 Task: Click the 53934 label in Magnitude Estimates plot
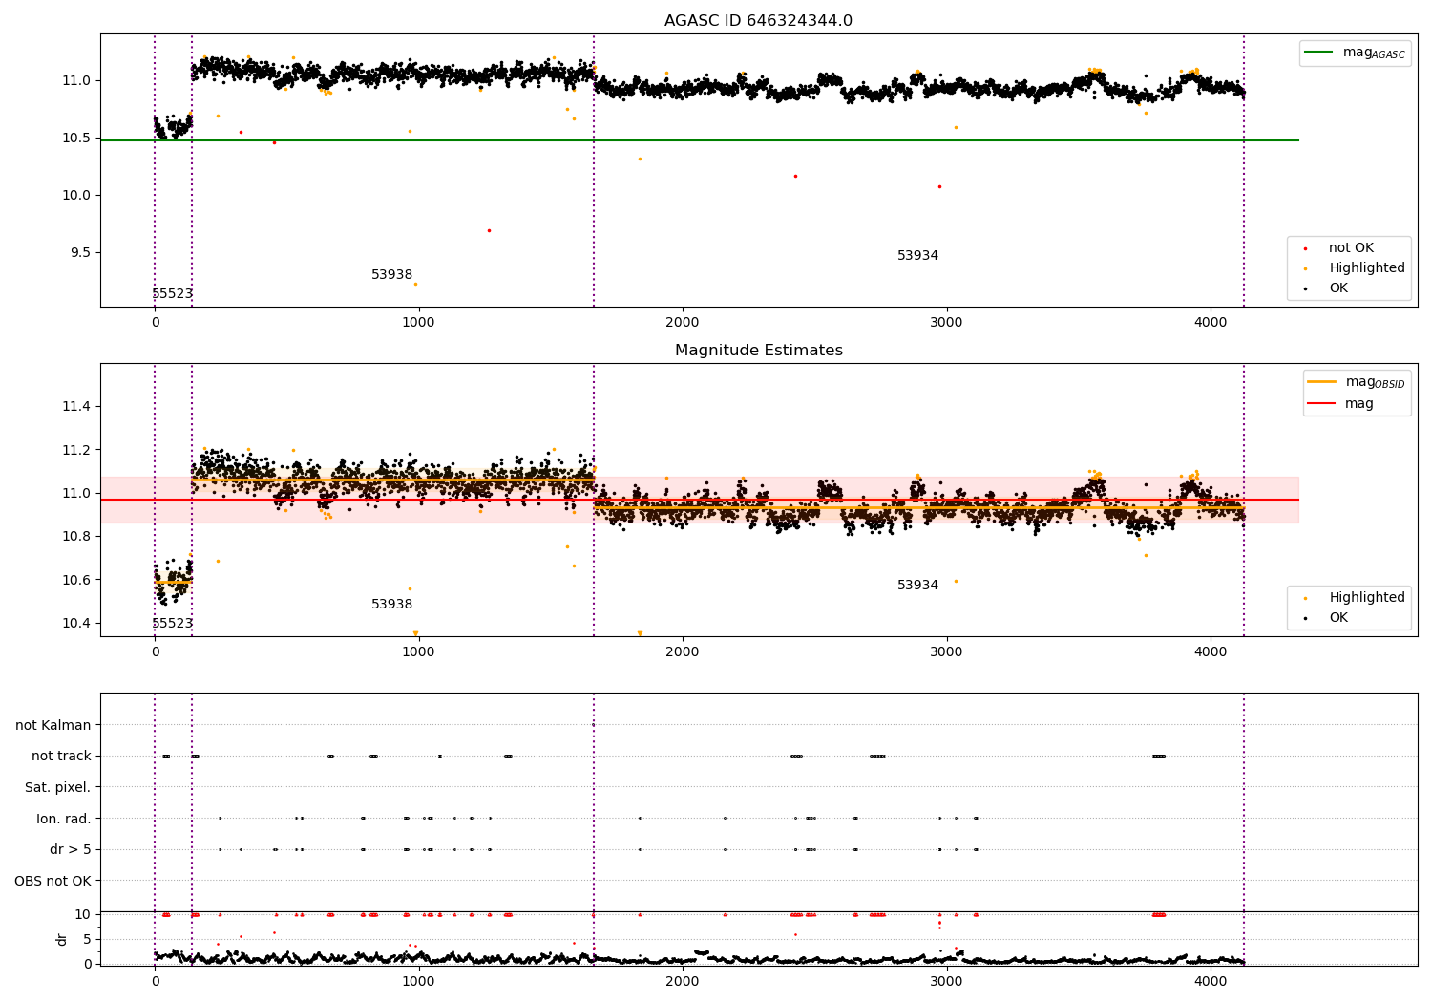point(917,586)
